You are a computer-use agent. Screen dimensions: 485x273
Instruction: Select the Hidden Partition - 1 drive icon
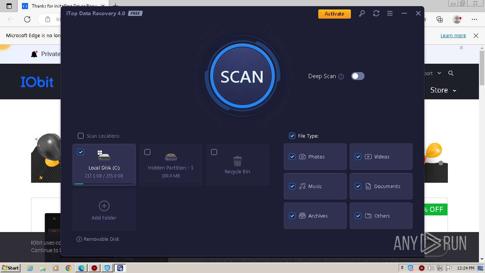[171, 156]
